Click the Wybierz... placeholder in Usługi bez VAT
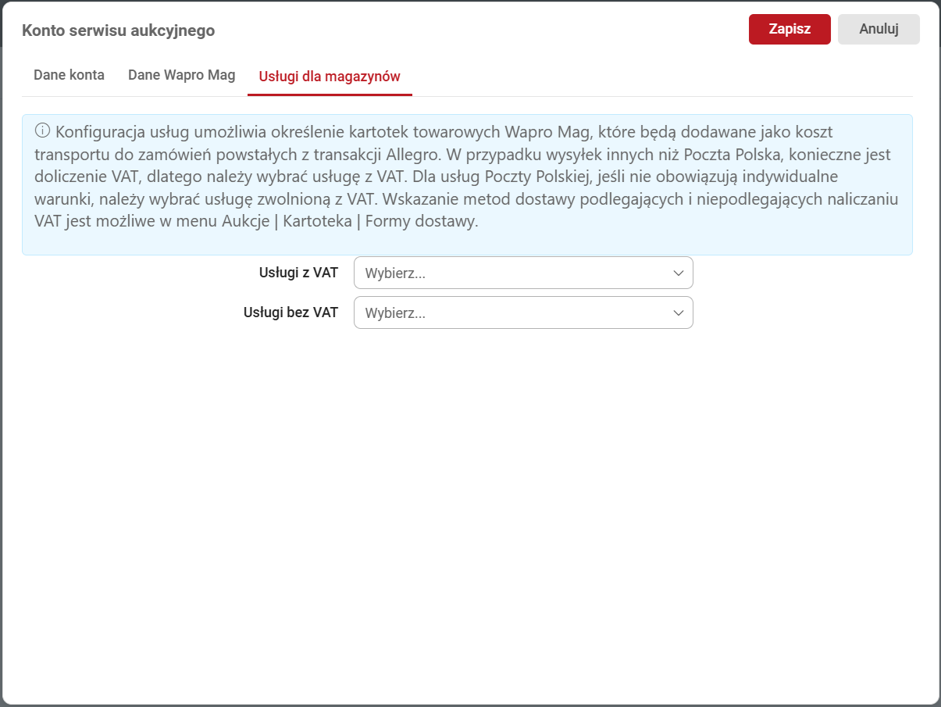 pyautogui.click(x=395, y=313)
